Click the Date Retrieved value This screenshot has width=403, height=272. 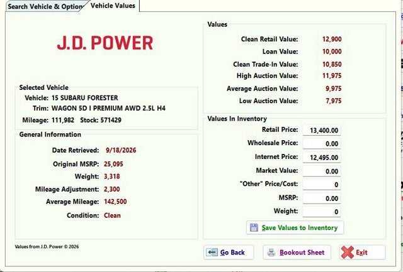point(121,150)
